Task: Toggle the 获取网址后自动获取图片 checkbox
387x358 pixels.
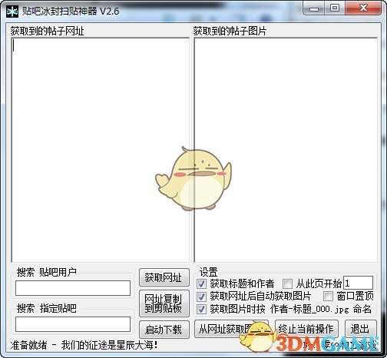Action: [x=201, y=297]
